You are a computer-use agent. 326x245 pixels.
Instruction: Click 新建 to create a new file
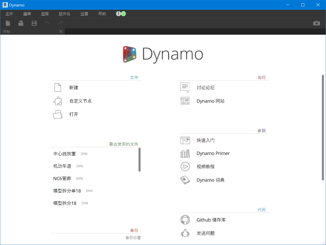(74, 88)
